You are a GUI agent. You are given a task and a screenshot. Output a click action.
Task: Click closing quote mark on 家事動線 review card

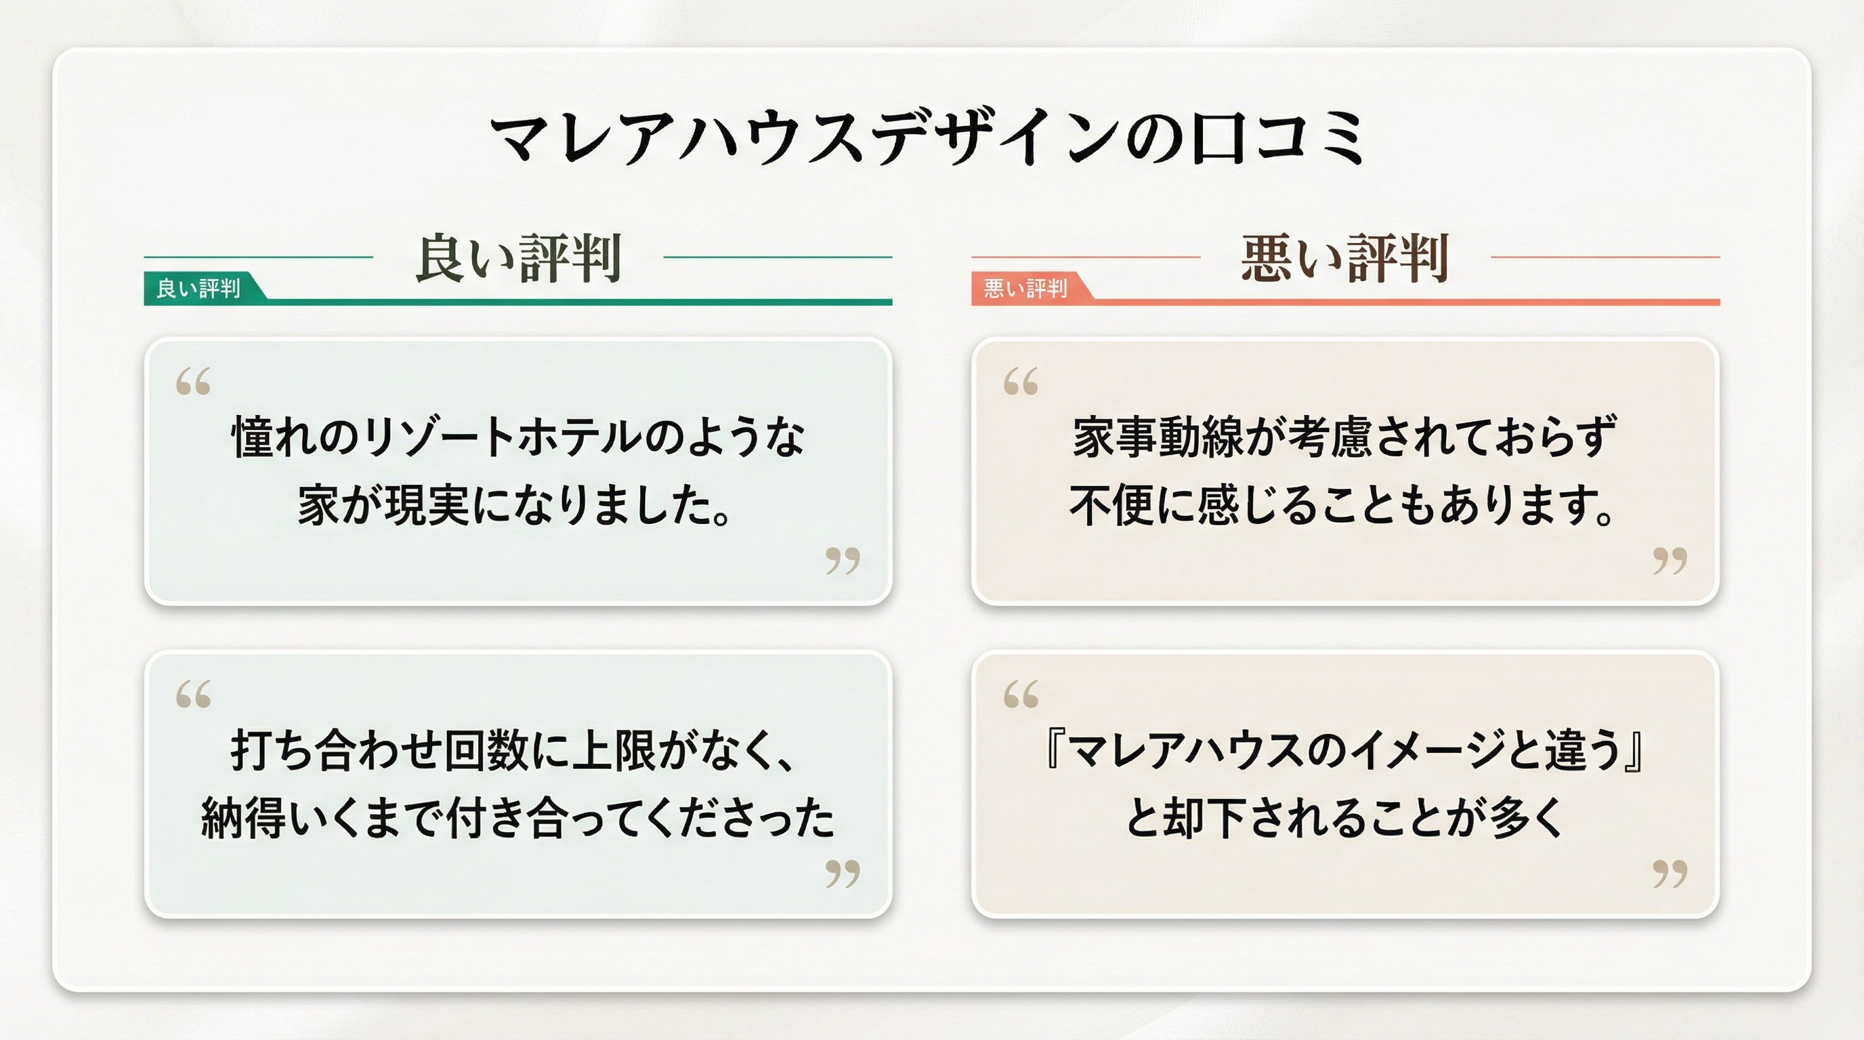pyautogui.click(x=1670, y=561)
